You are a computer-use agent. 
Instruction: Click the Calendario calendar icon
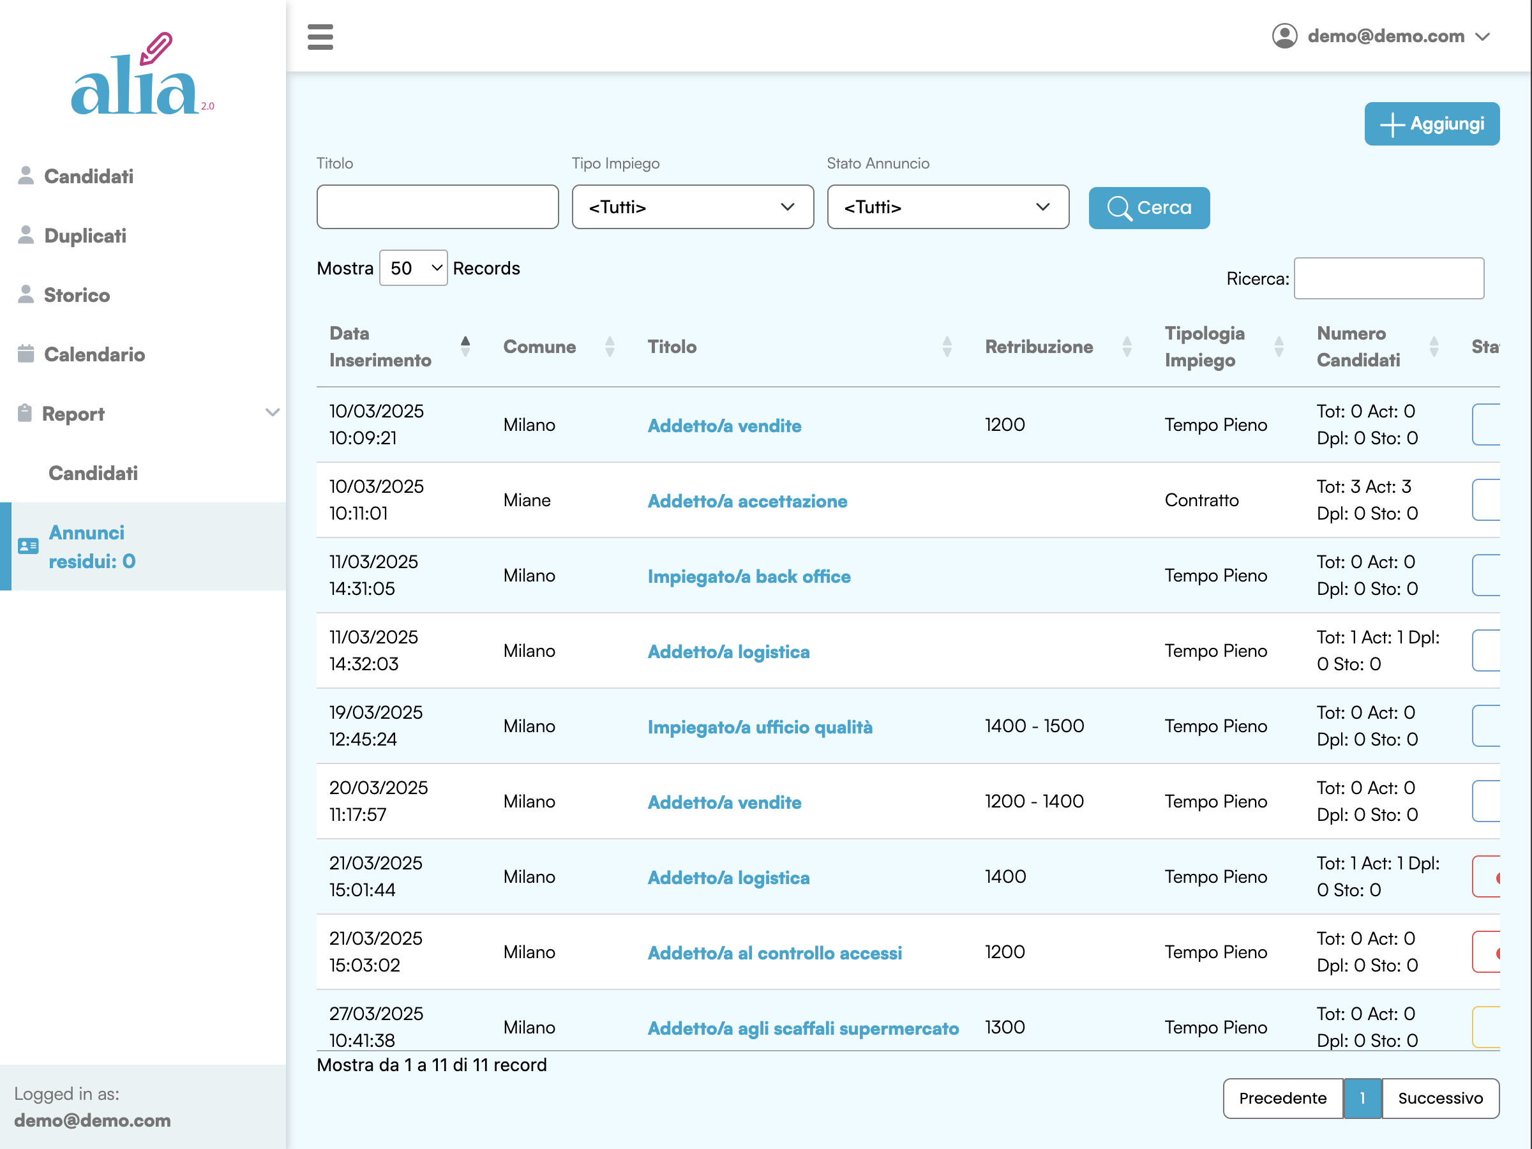click(x=26, y=354)
